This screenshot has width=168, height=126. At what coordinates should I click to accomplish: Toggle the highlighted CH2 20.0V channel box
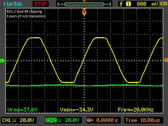coord(62,120)
